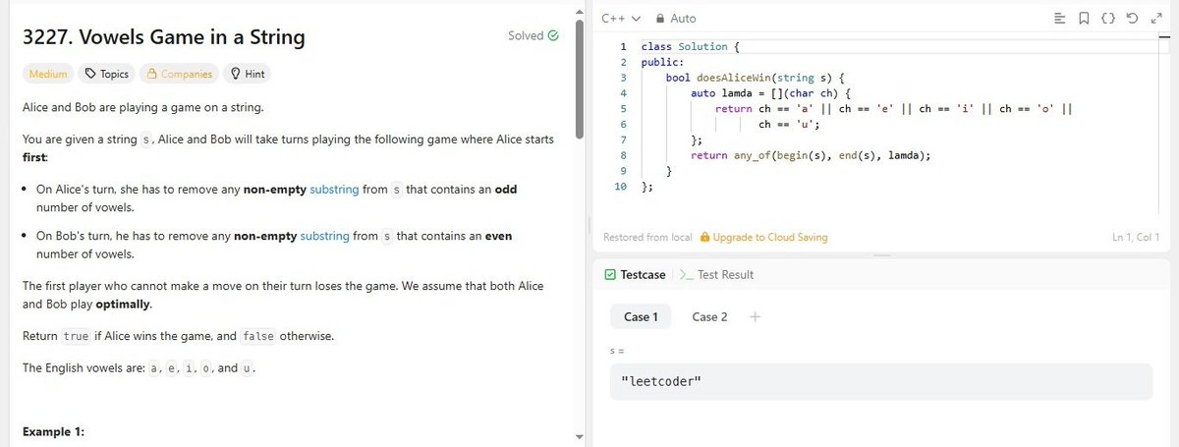Click the doesAliceWin function name in code

(737, 77)
